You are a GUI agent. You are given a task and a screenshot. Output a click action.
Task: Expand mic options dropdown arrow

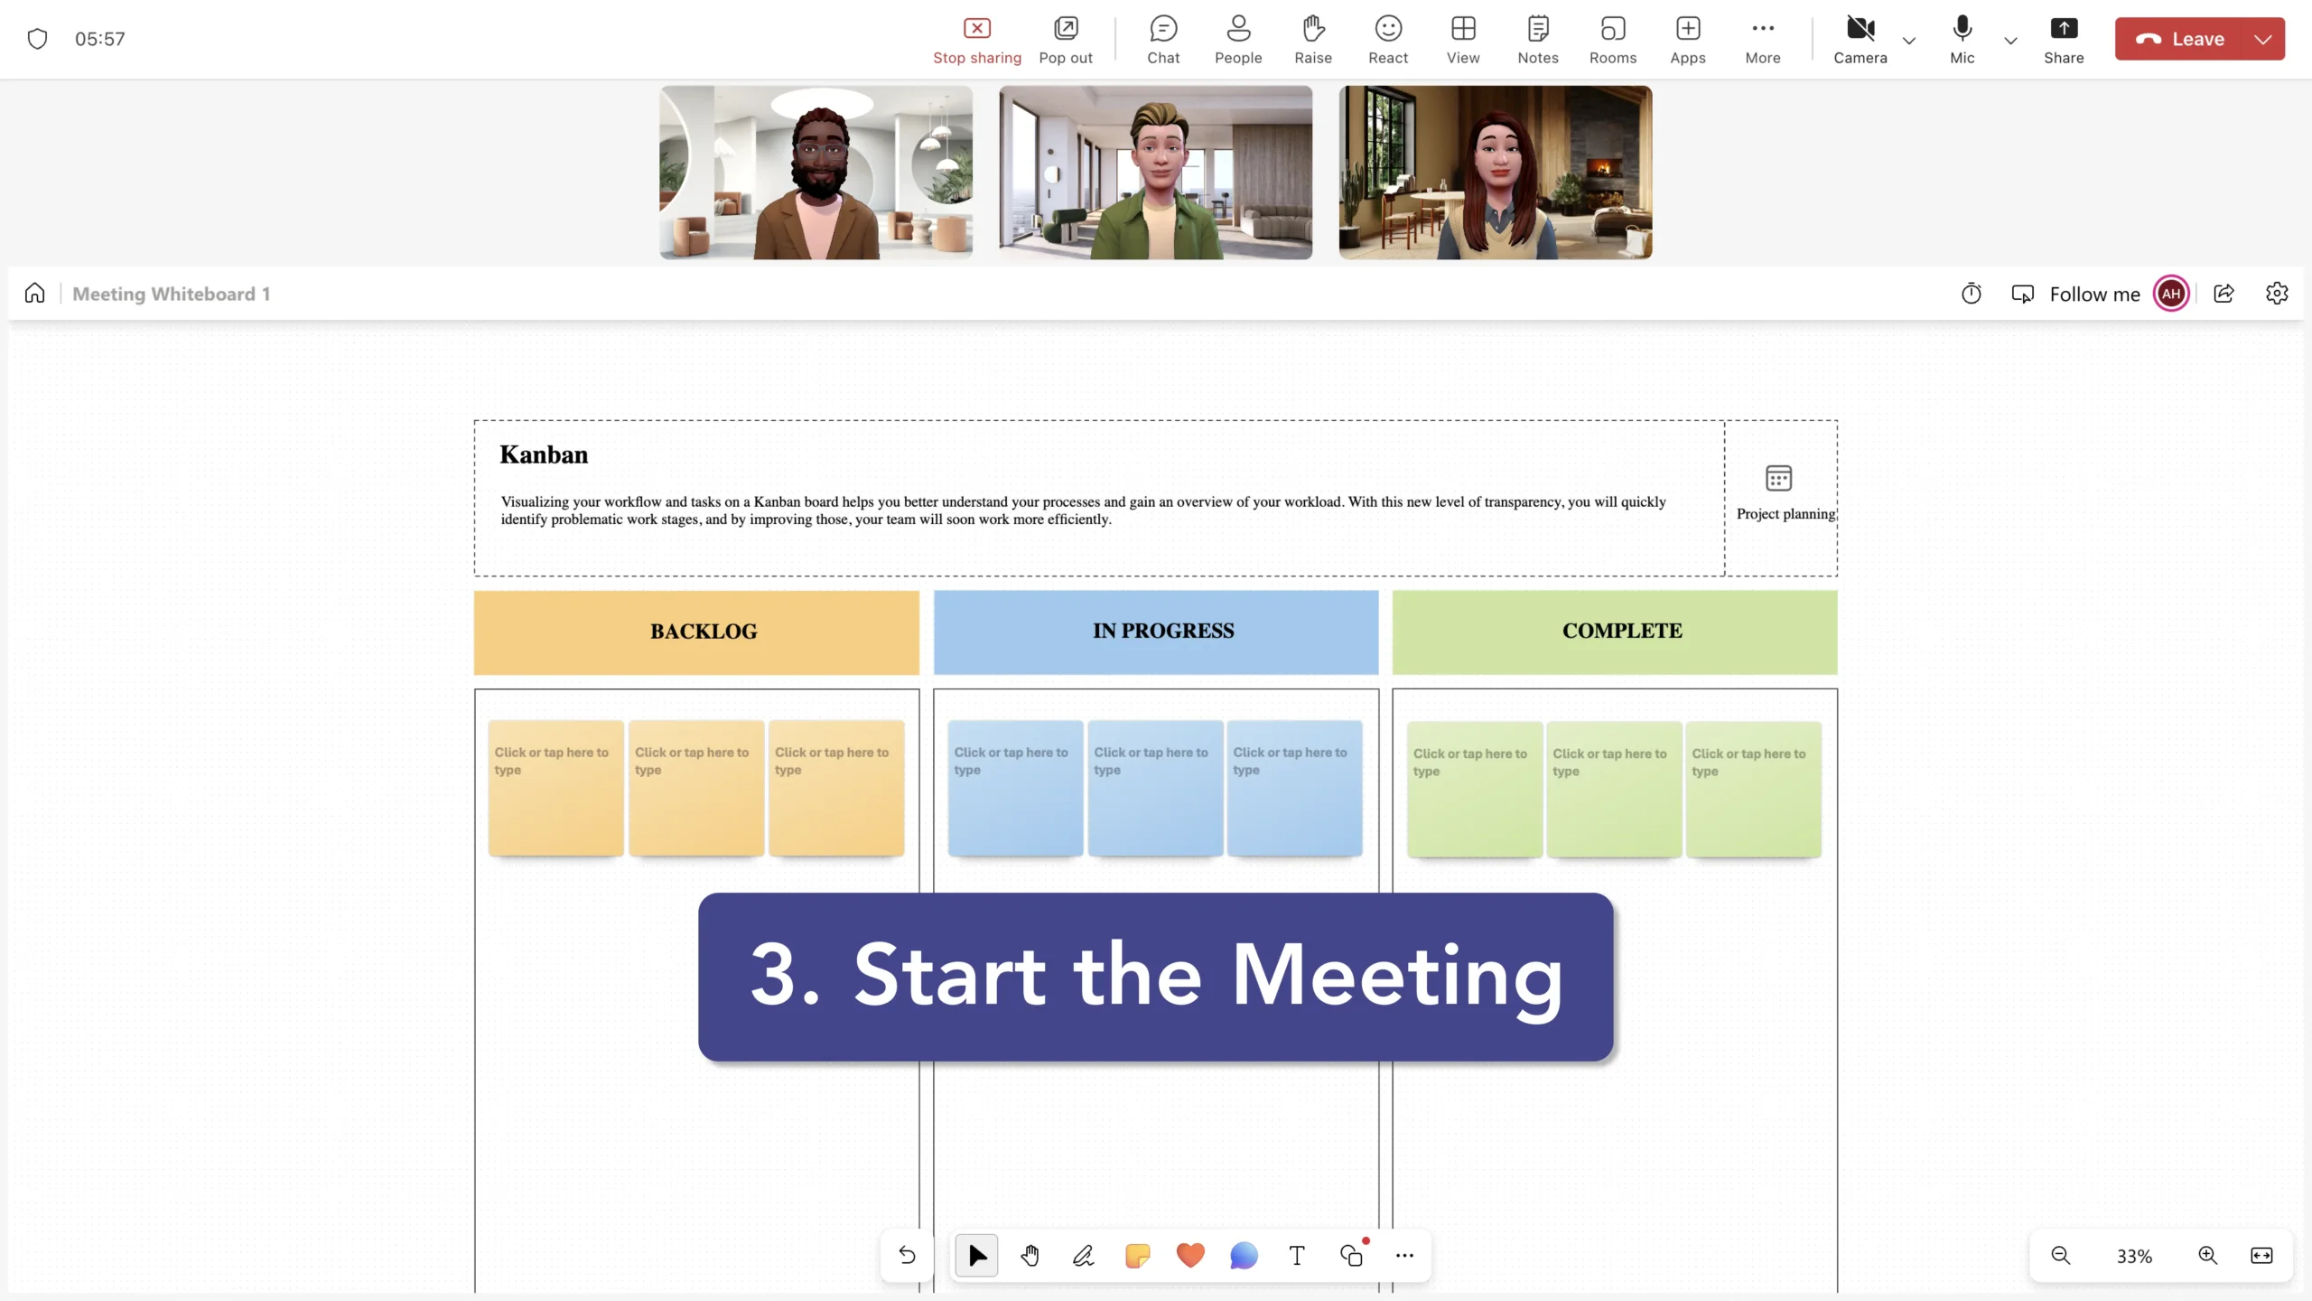tap(2010, 41)
